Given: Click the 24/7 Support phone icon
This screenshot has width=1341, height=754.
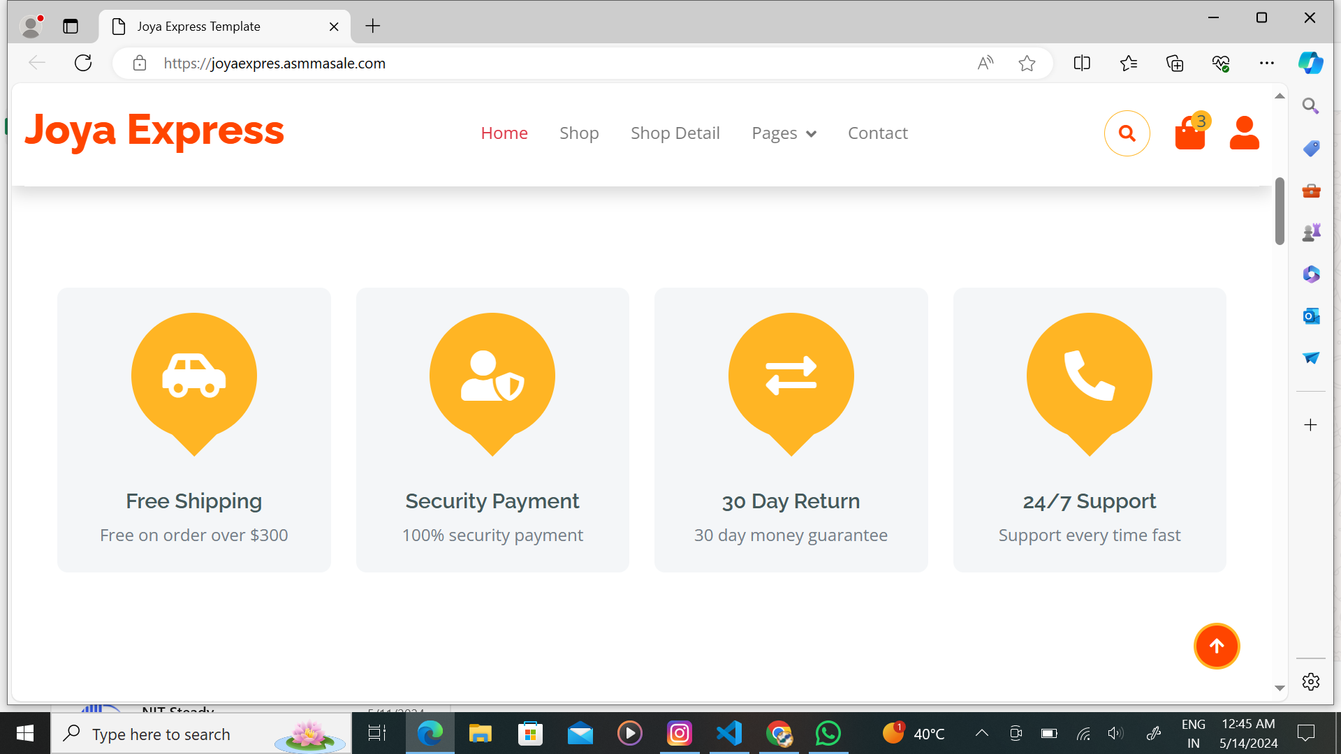Looking at the screenshot, I should point(1089,376).
